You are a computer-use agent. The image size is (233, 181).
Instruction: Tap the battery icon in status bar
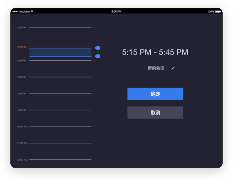[218, 12]
